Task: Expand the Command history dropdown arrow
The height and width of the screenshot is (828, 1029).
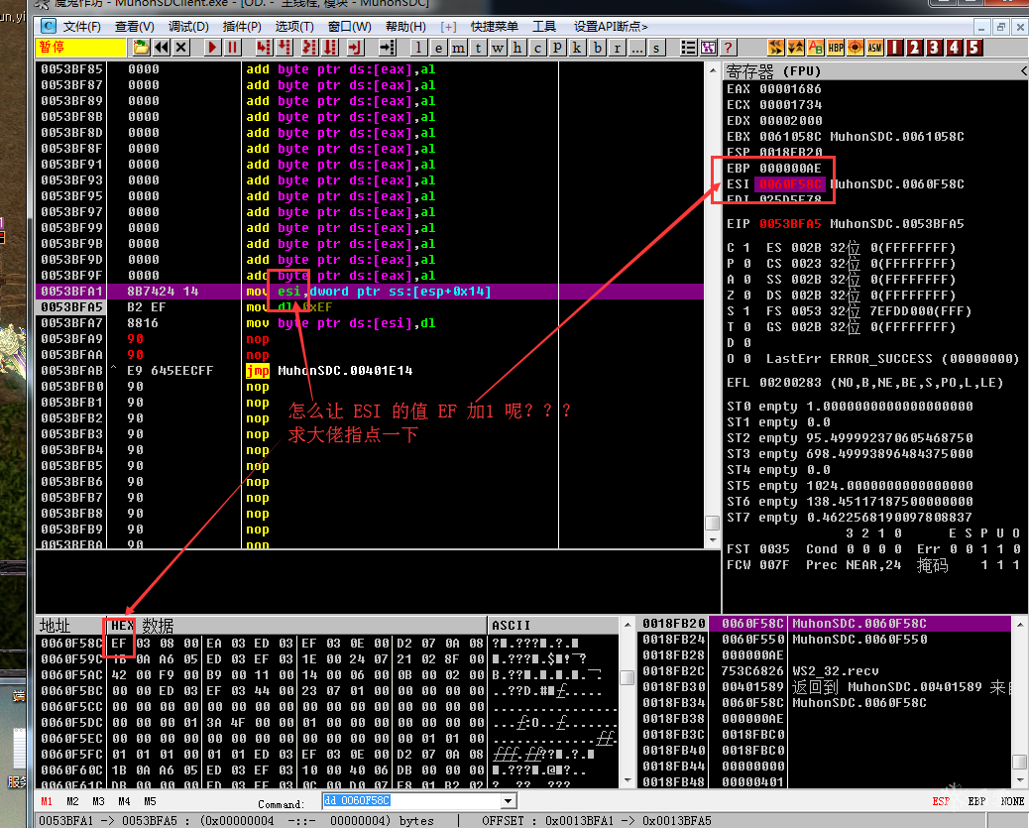Action: [508, 801]
